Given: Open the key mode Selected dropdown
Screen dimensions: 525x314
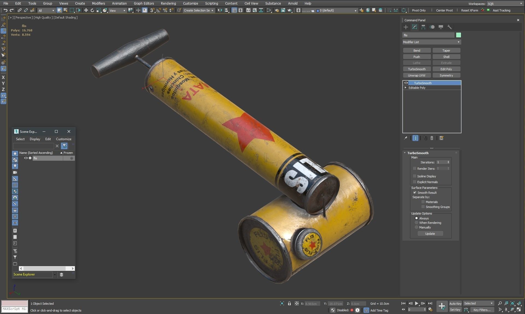Looking at the screenshot, I should click(x=478, y=303).
